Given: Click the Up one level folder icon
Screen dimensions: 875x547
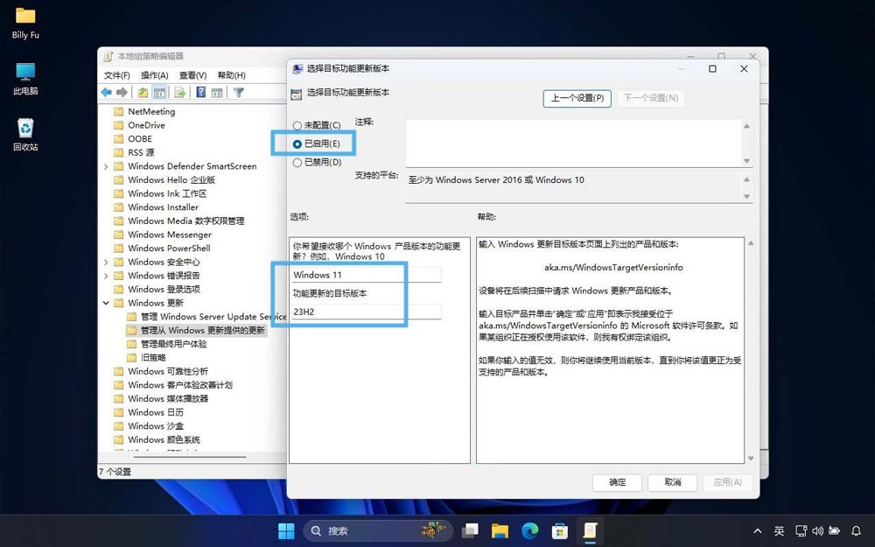Looking at the screenshot, I should coord(143,92).
